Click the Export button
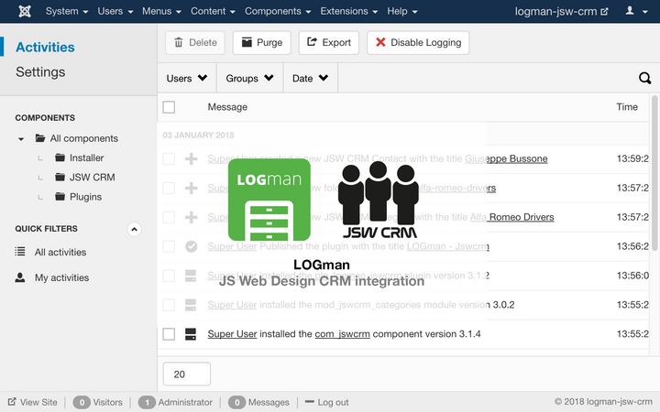 [x=329, y=42]
